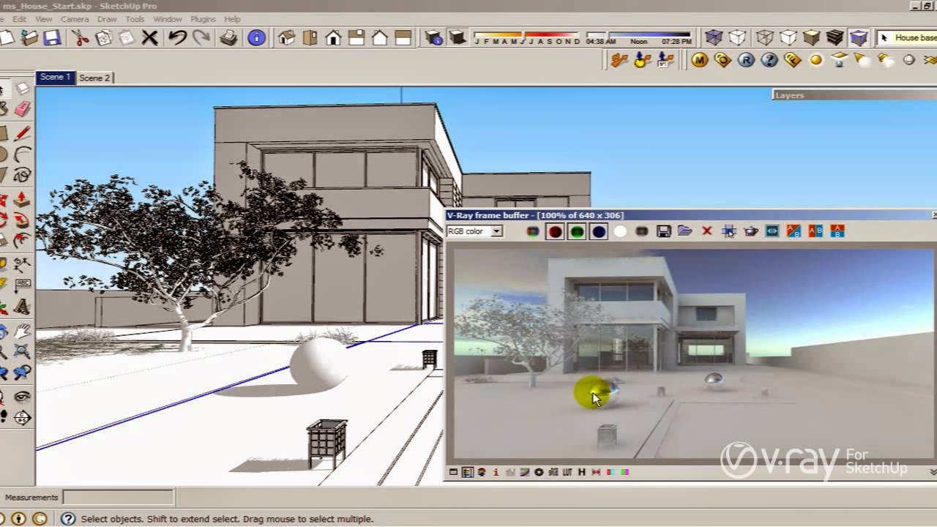937x527 pixels.
Task: Click the info i icon in frame buffer bottom bar
Action: click(496, 472)
